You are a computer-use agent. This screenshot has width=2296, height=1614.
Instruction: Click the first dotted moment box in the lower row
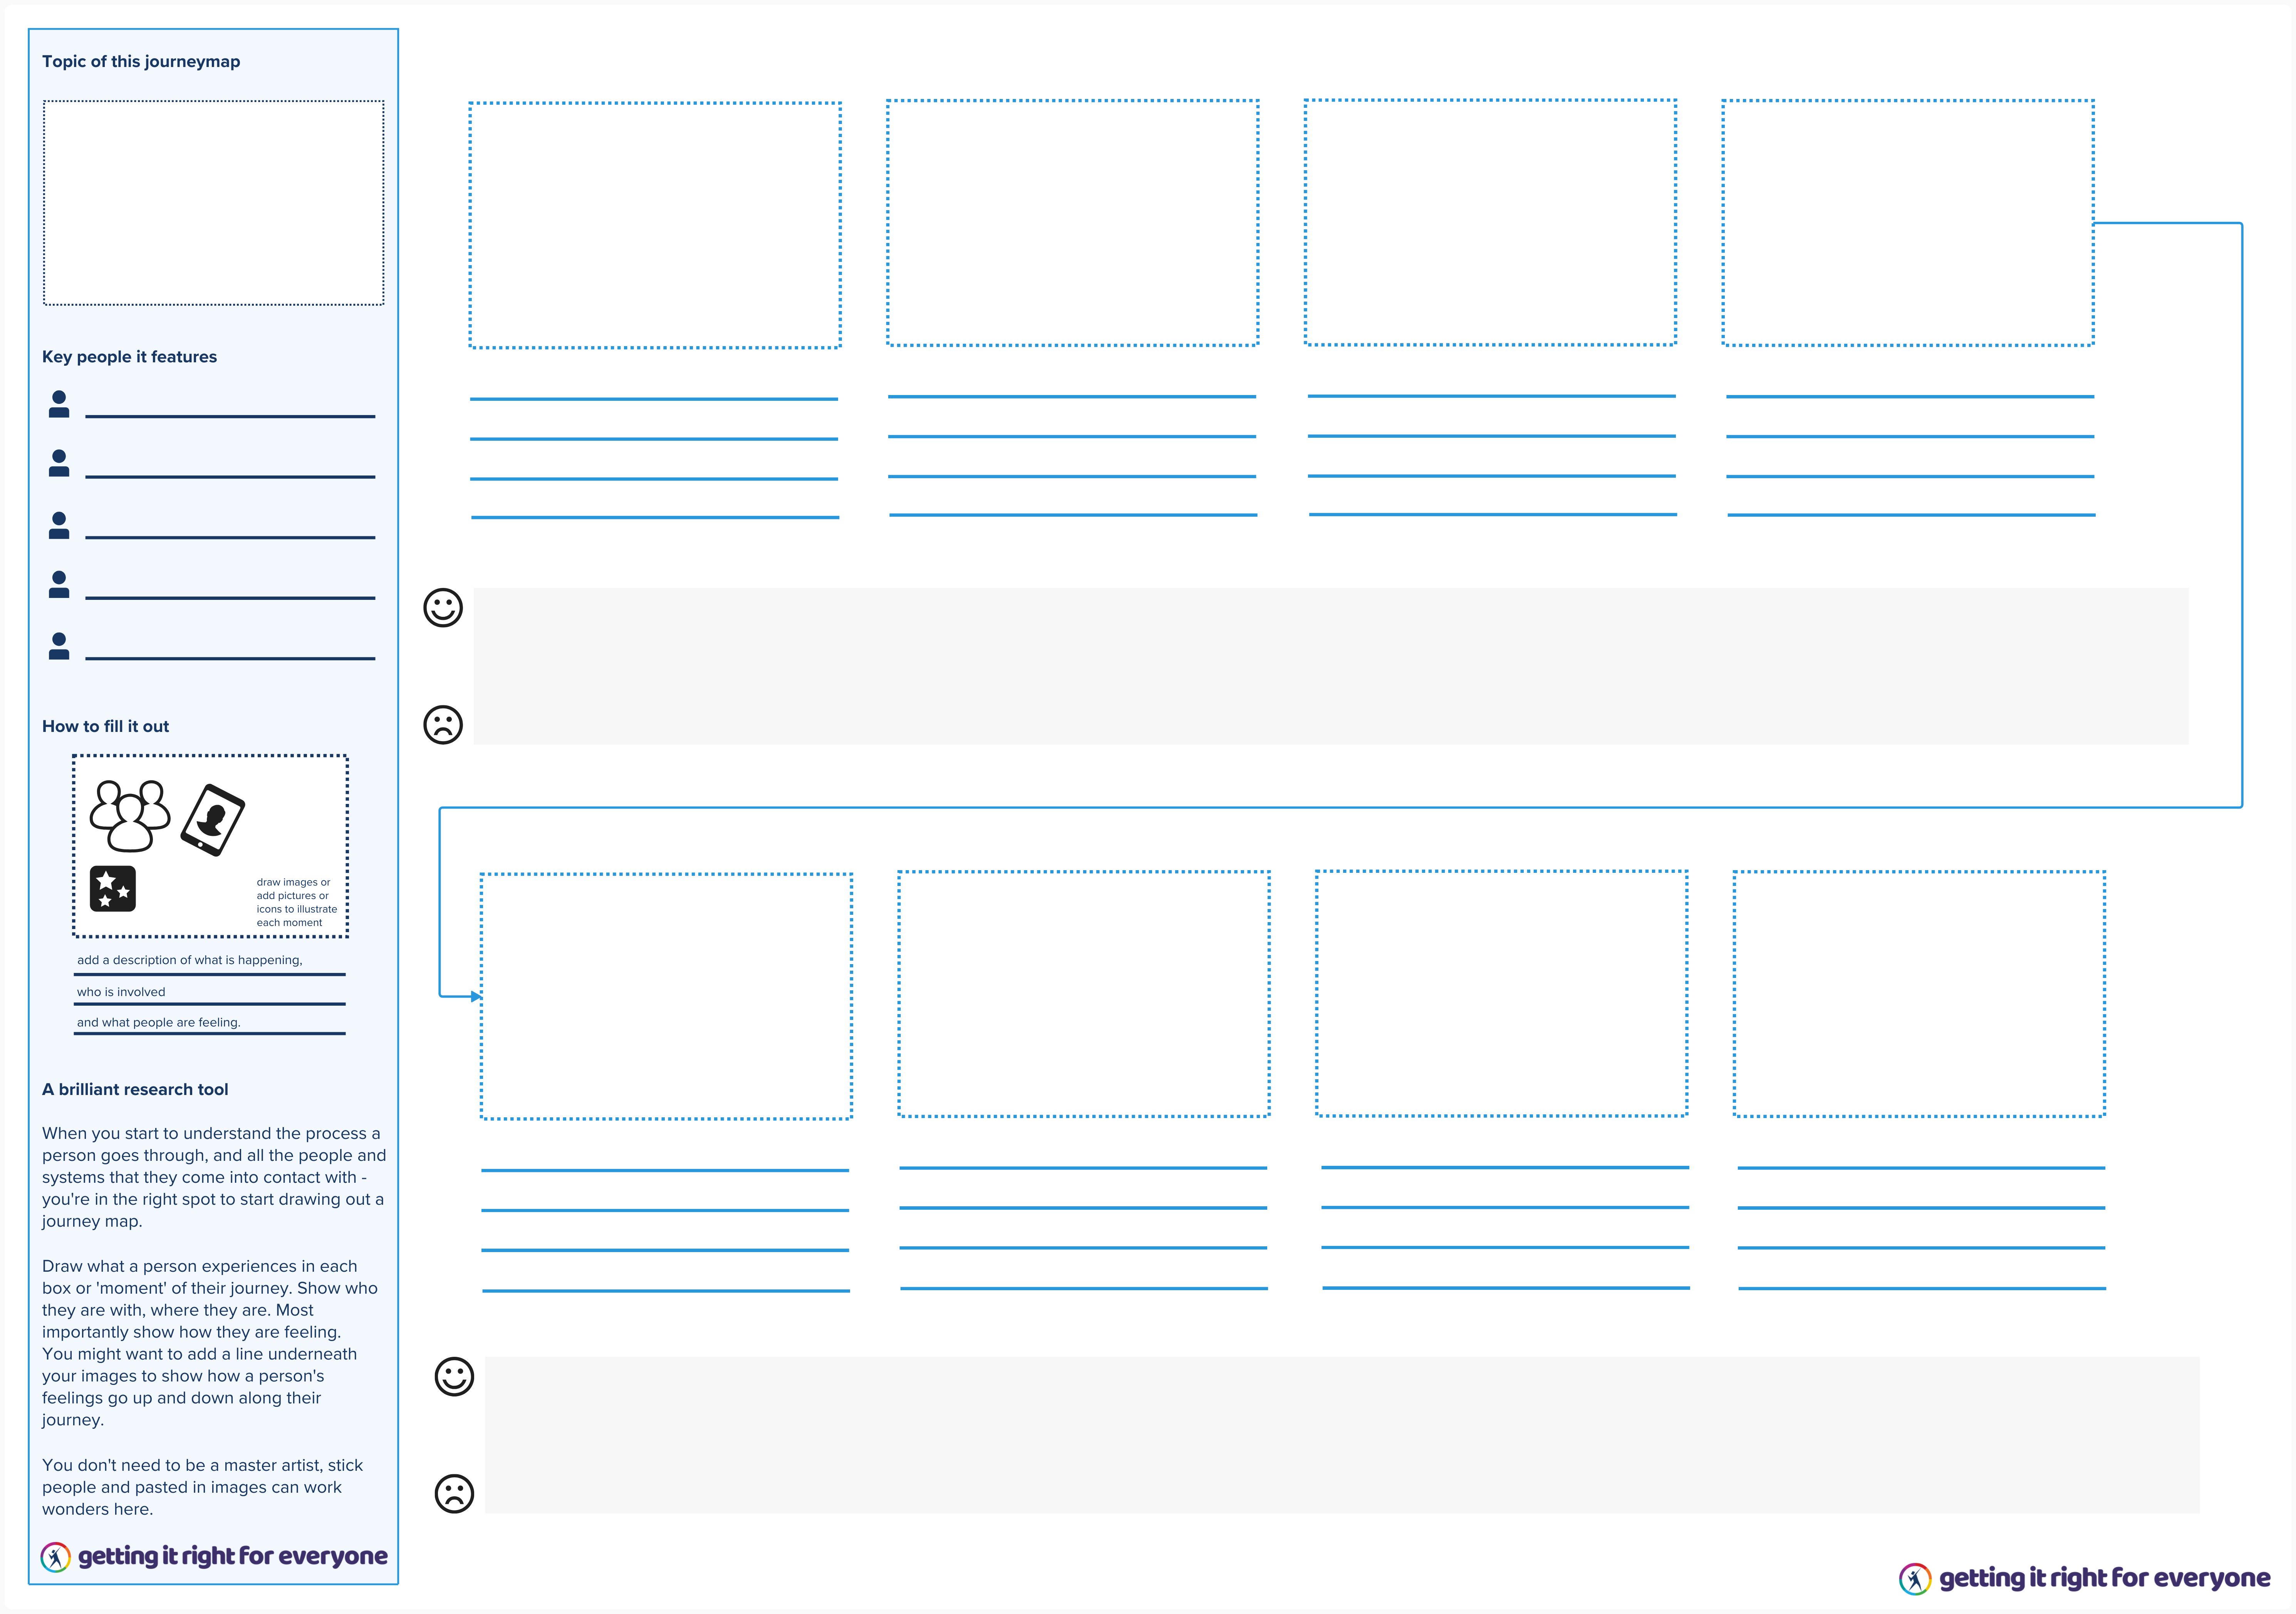point(666,996)
